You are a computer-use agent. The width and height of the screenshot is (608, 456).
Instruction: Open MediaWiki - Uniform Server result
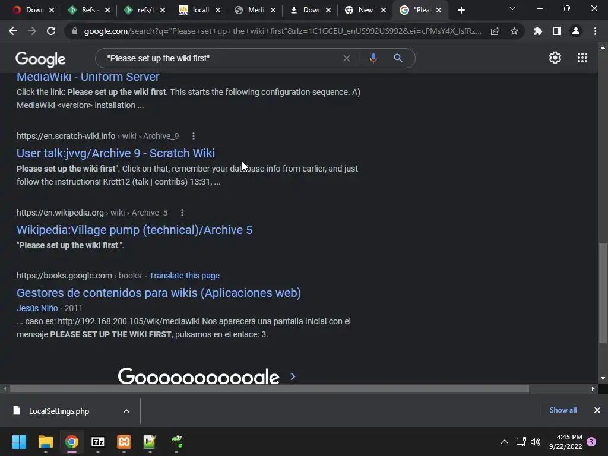(x=88, y=77)
